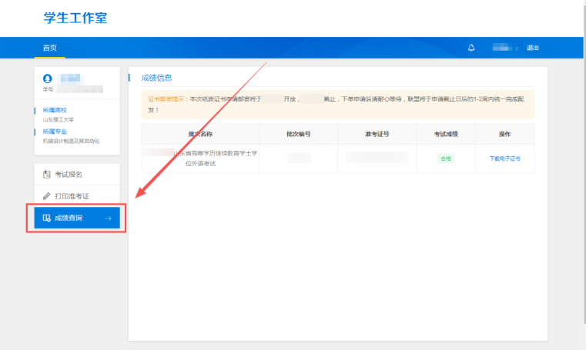Open the 考试报名 menu item
586x350 pixels.
[77, 175]
